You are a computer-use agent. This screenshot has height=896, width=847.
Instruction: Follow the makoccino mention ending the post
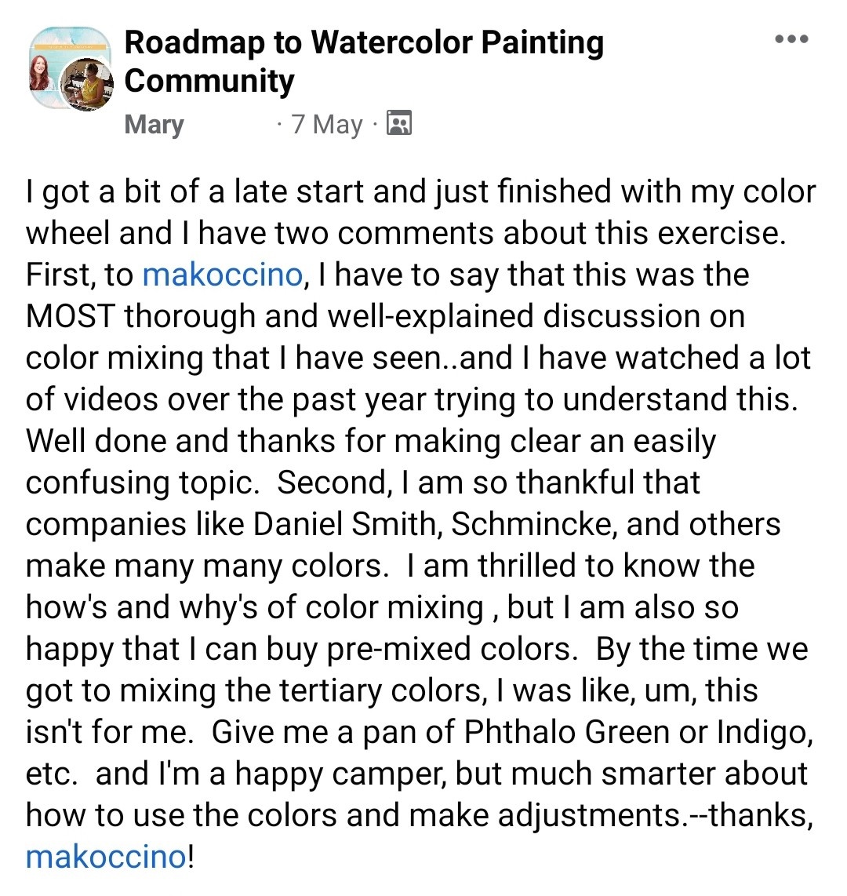106,857
